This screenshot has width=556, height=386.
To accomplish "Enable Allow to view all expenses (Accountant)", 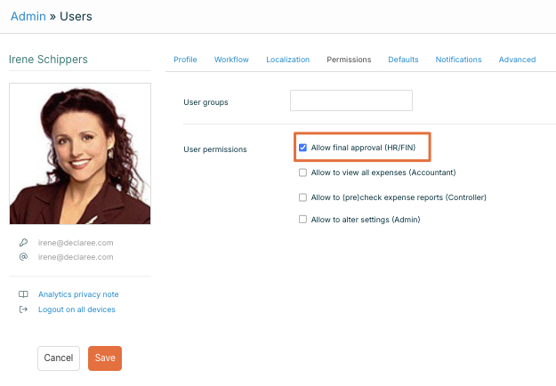I will pyautogui.click(x=303, y=173).
